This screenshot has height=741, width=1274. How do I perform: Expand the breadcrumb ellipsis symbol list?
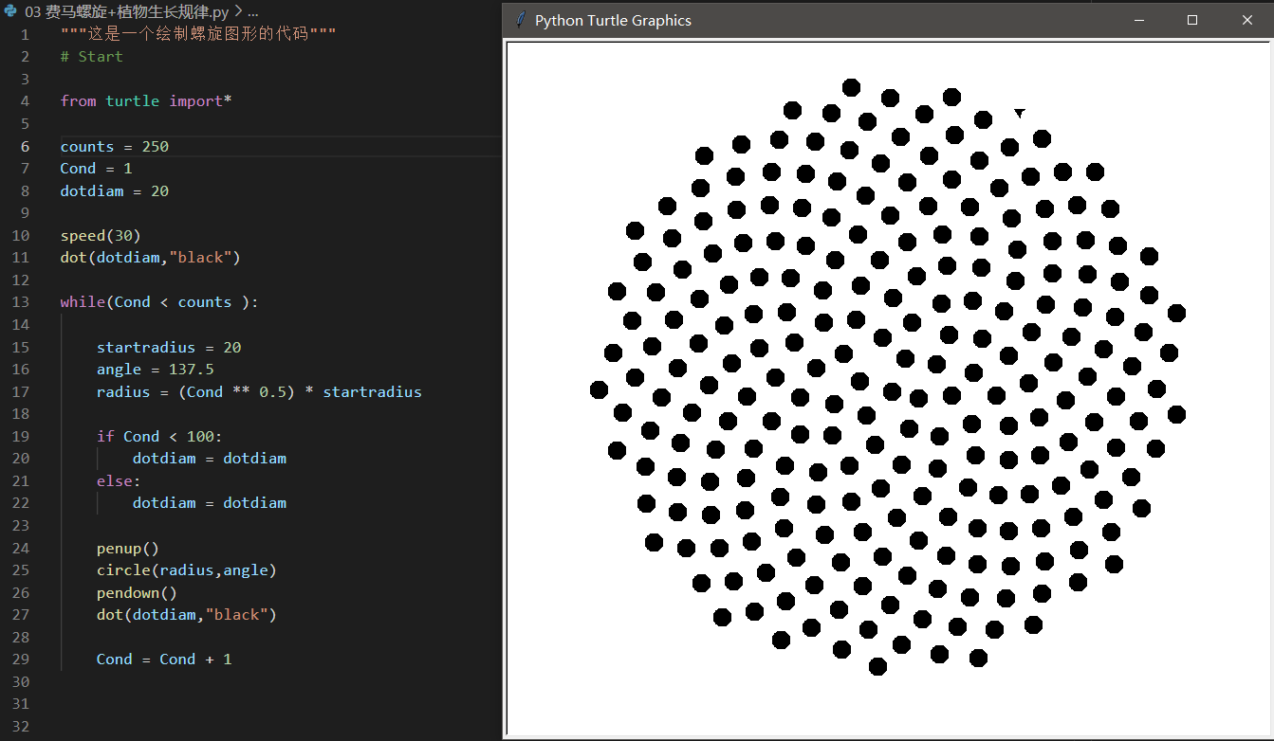click(252, 12)
